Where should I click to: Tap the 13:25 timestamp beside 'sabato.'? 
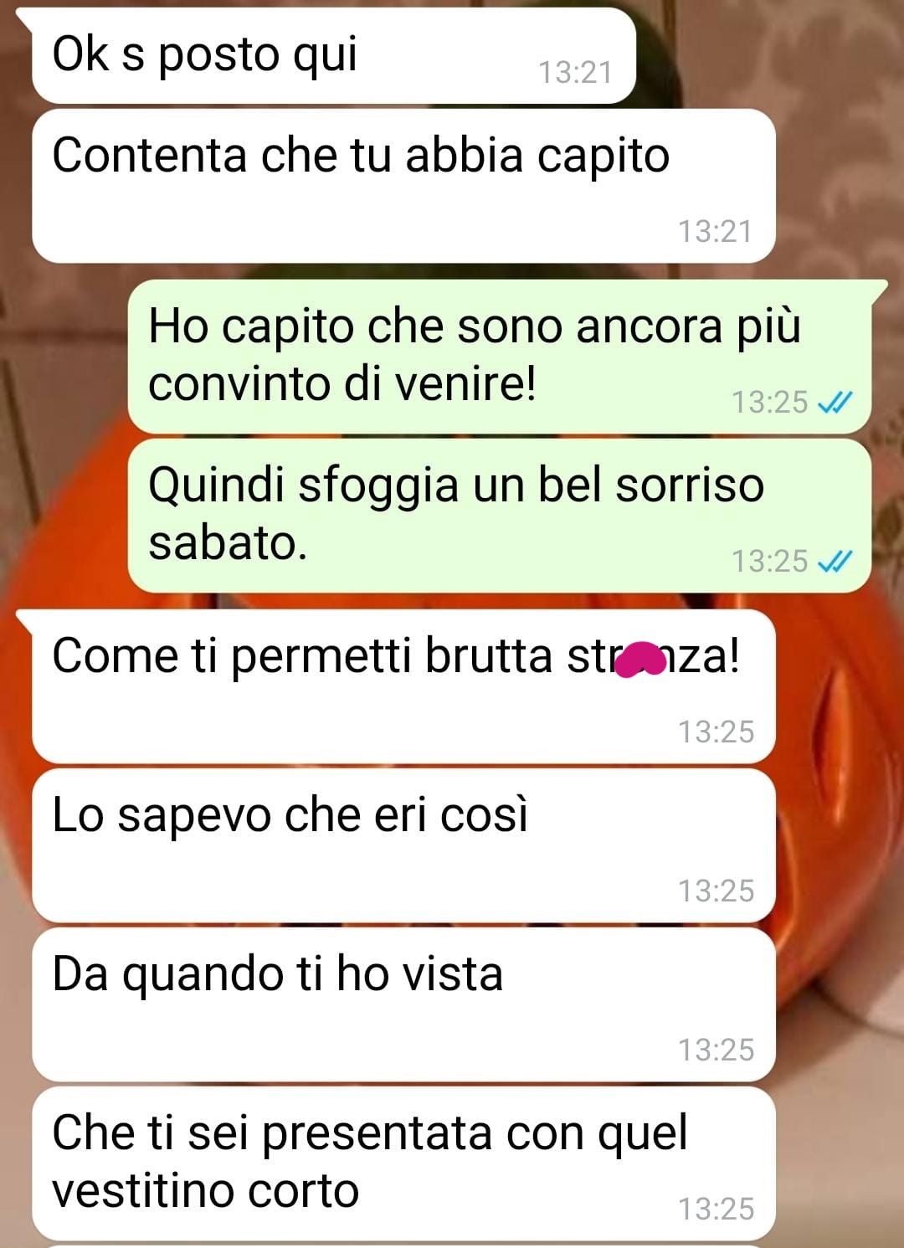(770, 562)
